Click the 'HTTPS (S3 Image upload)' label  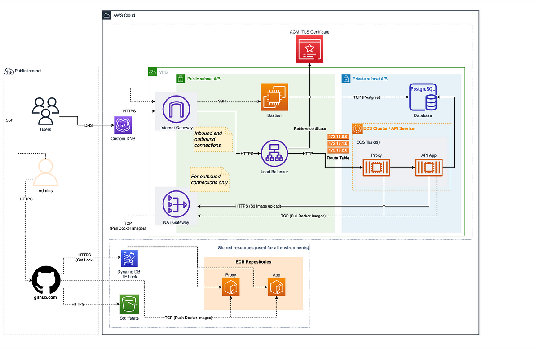258,206
